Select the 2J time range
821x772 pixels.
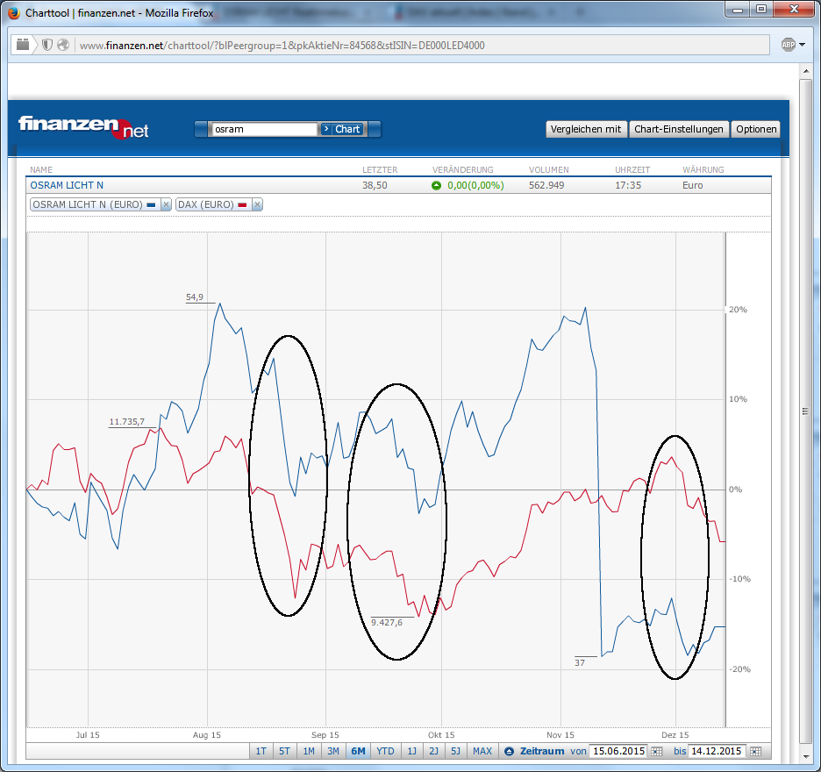click(x=433, y=751)
